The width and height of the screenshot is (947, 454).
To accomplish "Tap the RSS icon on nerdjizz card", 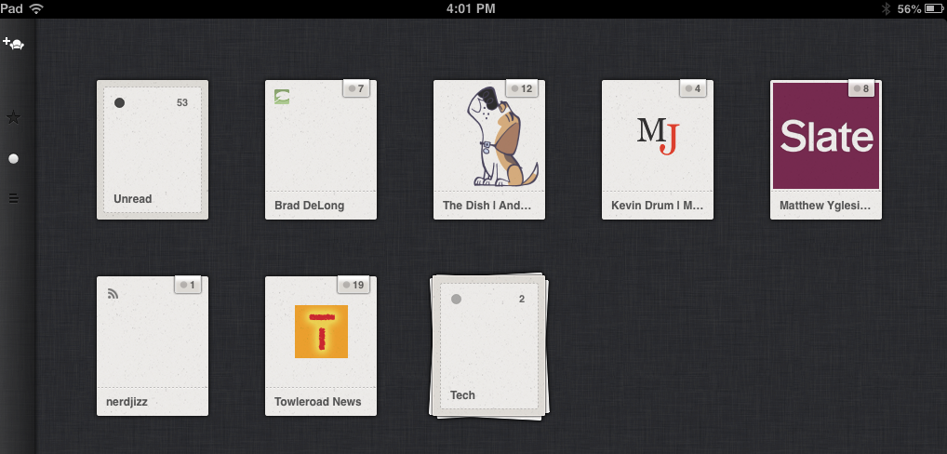I will pyautogui.click(x=113, y=294).
